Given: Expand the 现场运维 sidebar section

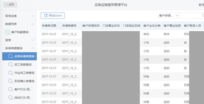Looking at the screenshot, I should coord(33,16).
